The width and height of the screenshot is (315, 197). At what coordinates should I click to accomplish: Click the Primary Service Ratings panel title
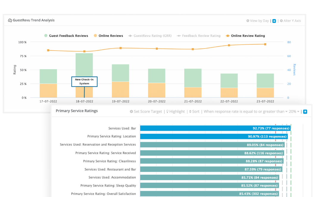[x=77, y=111]
